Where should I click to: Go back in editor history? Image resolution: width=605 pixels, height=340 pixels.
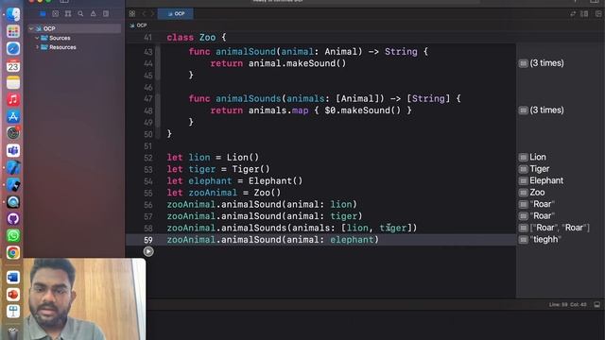pos(145,13)
